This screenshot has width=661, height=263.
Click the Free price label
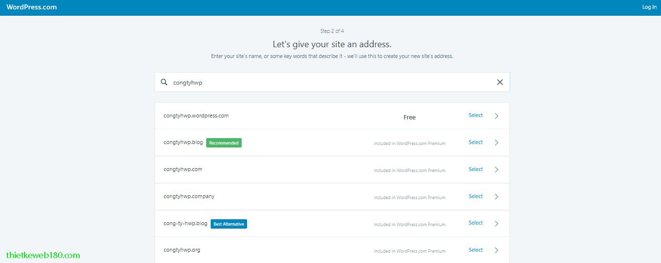[x=409, y=117]
